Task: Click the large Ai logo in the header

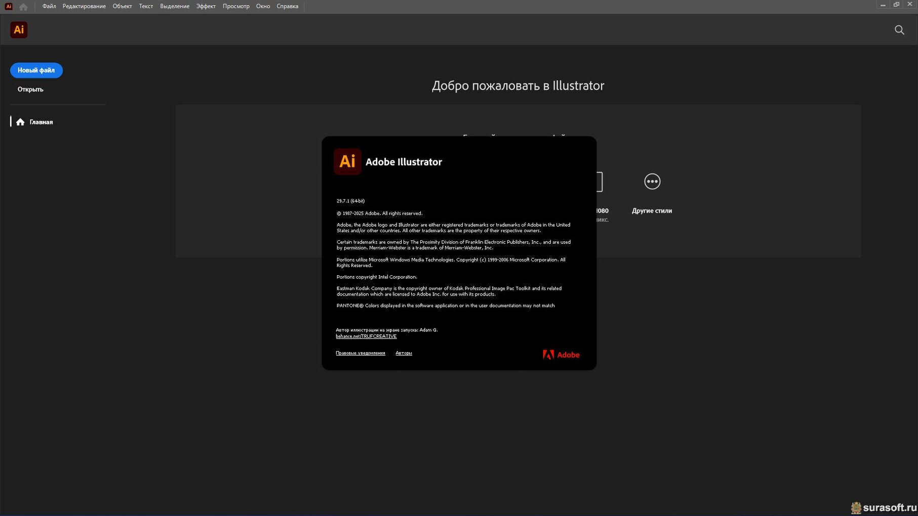Action: click(x=19, y=30)
